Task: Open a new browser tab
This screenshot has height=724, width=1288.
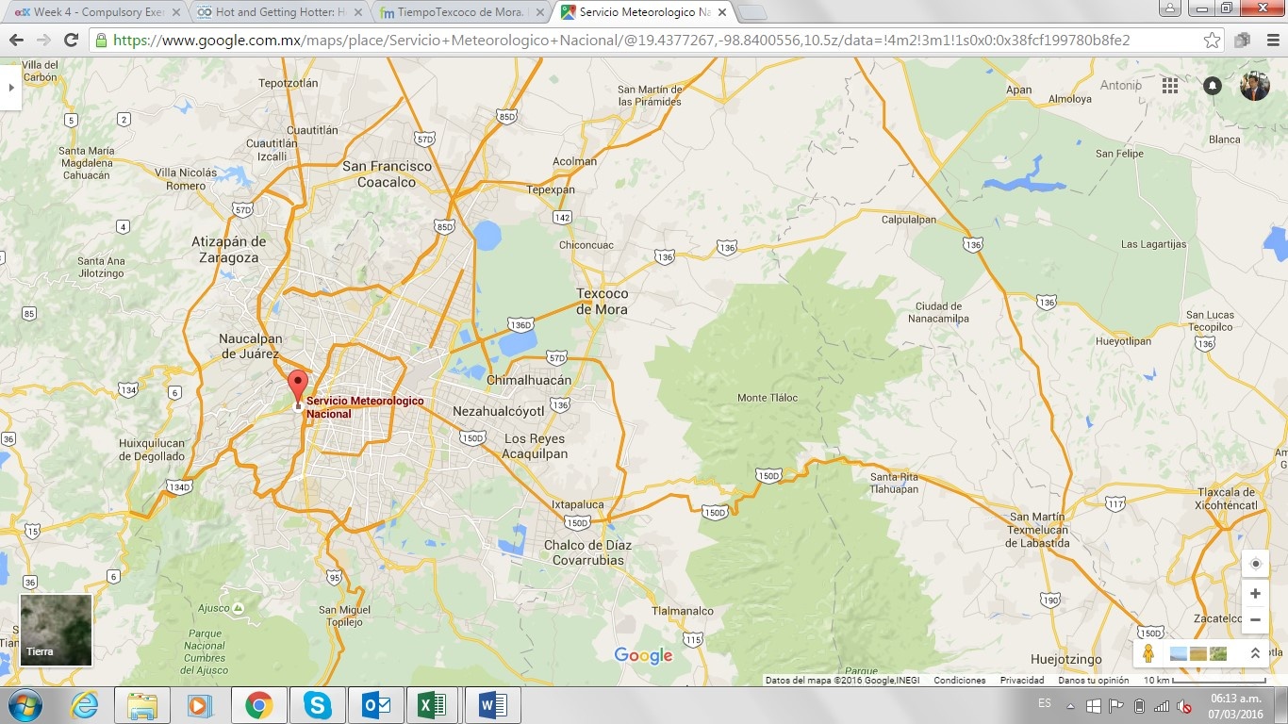Action: coord(751,12)
